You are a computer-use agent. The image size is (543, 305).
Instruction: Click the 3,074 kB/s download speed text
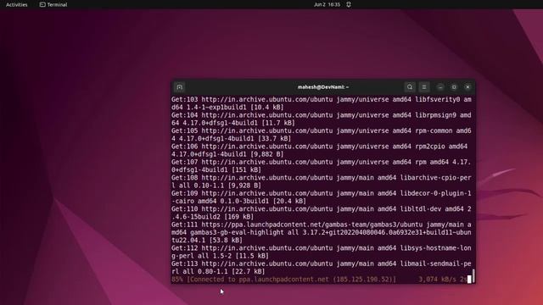point(437,279)
